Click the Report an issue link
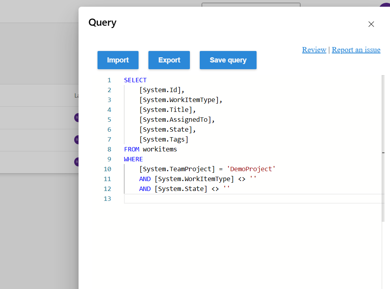 (356, 50)
